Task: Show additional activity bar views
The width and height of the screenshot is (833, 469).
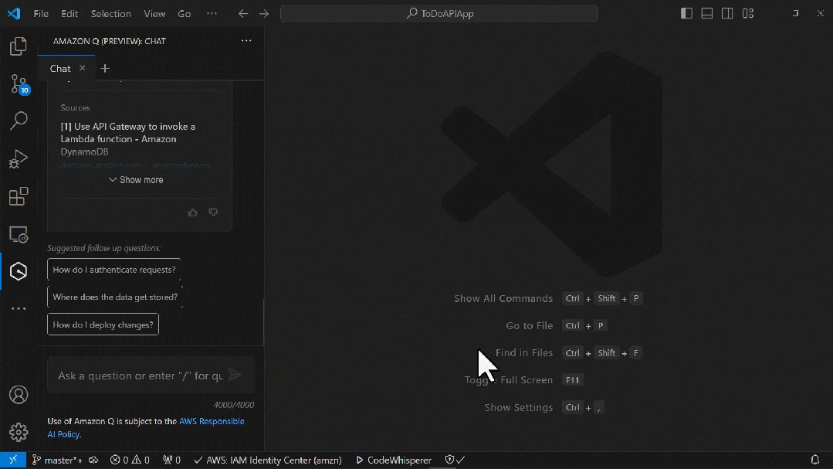Action: [x=19, y=308]
